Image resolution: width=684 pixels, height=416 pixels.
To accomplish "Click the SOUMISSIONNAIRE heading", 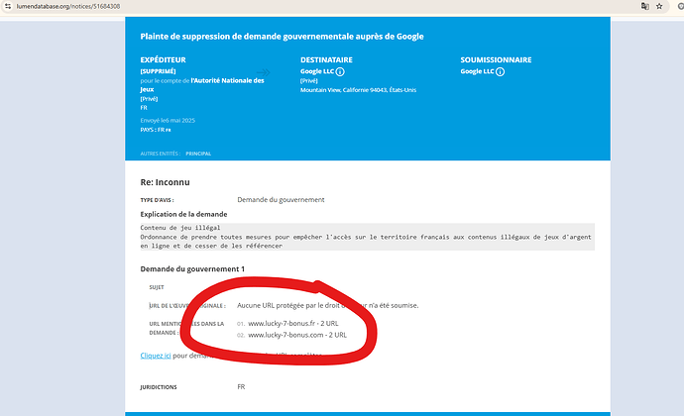I will (x=496, y=59).
